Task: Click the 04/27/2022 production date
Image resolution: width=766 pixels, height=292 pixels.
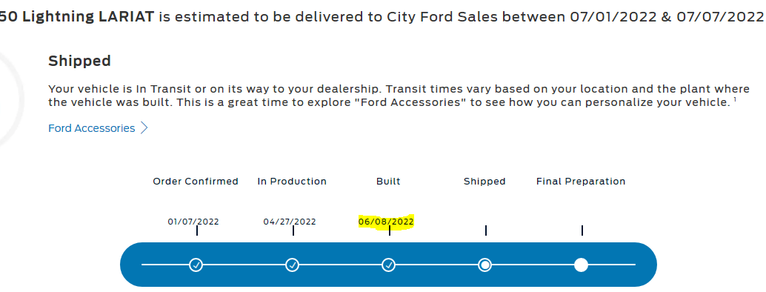Action: (290, 222)
